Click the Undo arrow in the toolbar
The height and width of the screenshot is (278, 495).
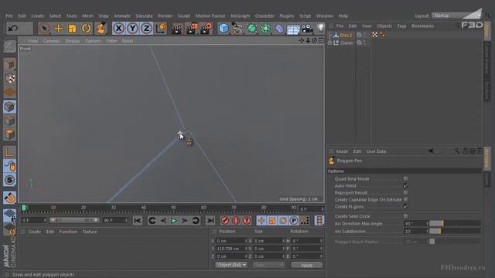(x=12, y=29)
